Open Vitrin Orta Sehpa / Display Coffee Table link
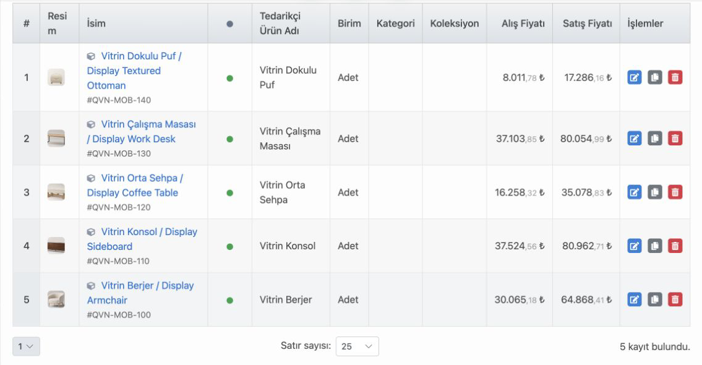 click(x=135, y=186)
